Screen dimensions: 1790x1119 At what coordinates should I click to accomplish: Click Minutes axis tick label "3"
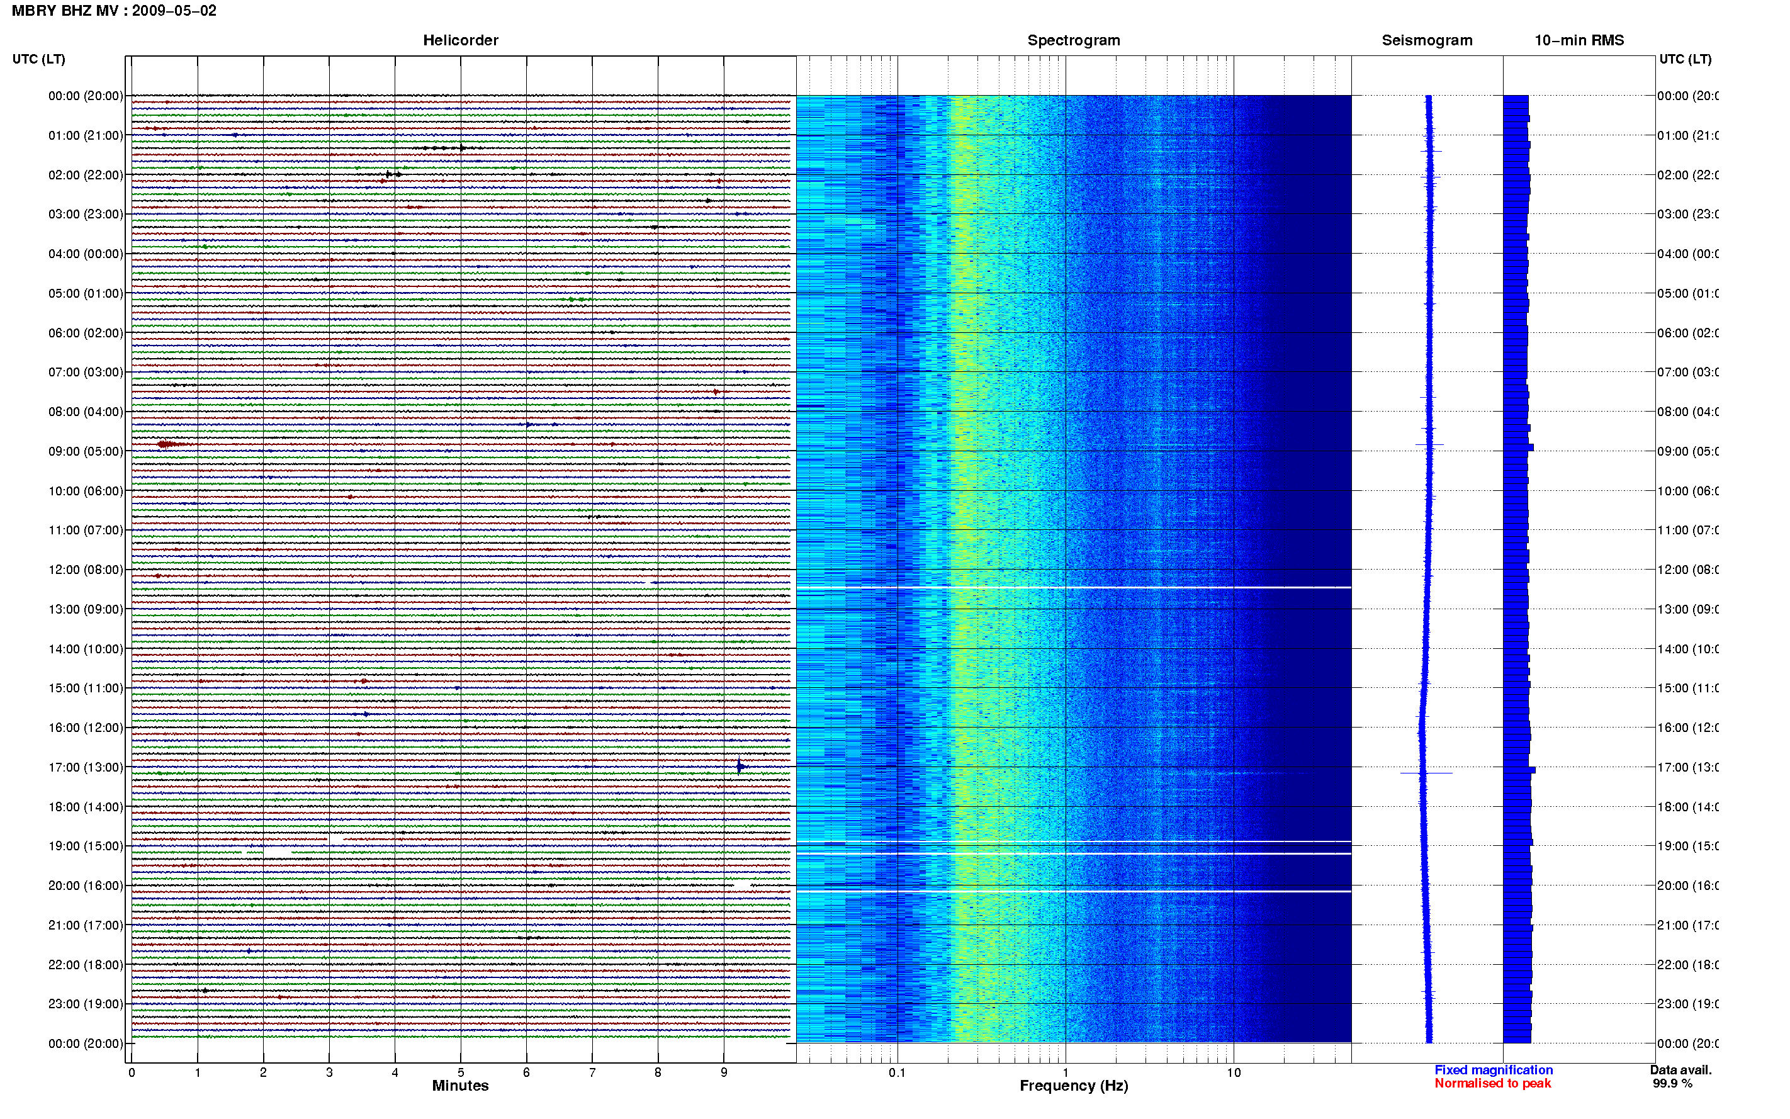click(329, 1072)
